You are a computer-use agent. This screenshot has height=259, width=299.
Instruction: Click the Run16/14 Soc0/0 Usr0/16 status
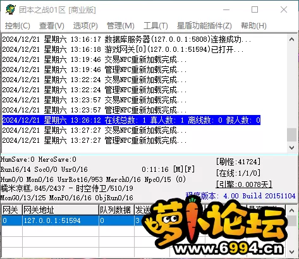[x=44, y=169]
